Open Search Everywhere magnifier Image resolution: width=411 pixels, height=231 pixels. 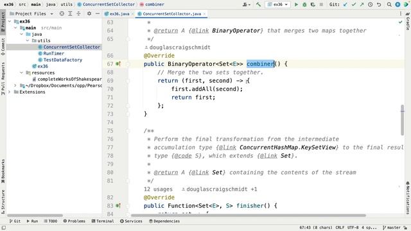coord(389,4)
